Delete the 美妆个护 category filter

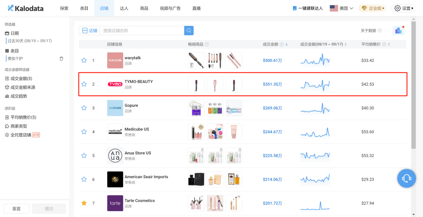pos(61,59)
